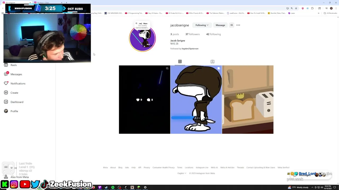
Task: Click the Jobs footer link
Action: 127,167
